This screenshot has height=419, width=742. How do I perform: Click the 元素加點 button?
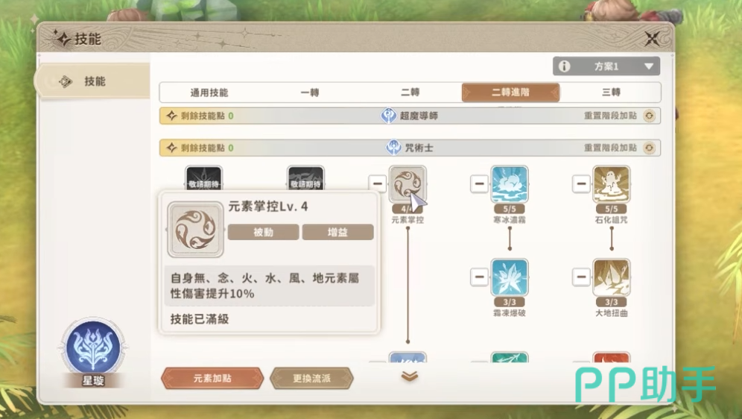pyautogui.click(x=212, y=378)
